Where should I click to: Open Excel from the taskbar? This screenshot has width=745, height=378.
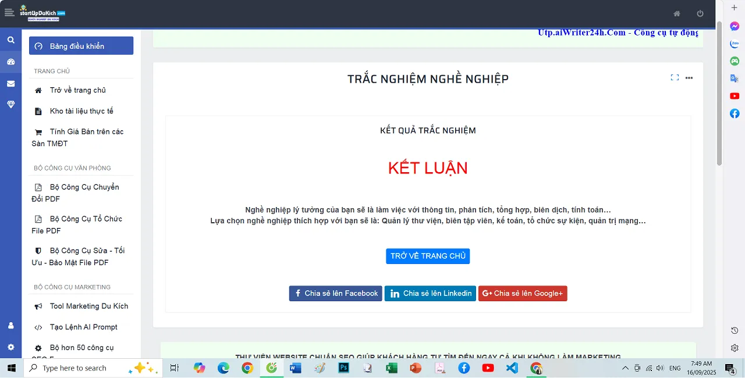click(392, 368)
